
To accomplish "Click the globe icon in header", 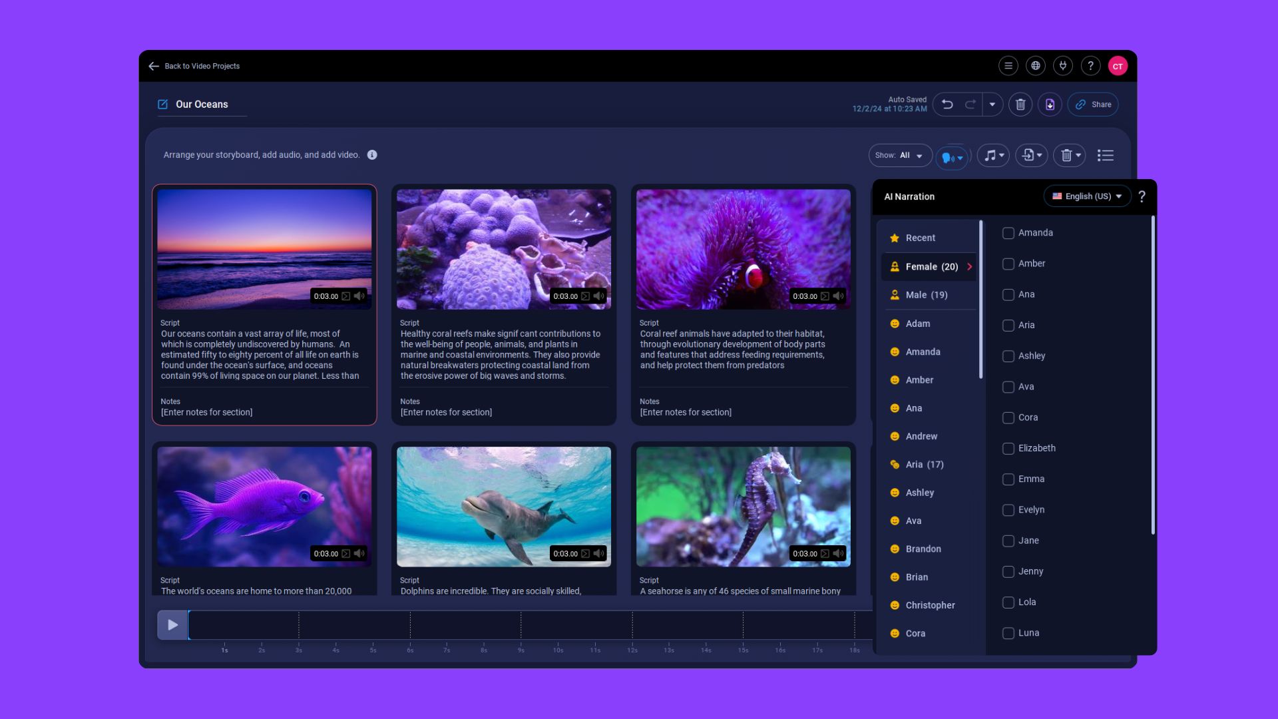I will pyautogui.click(x=1035, y=66).
